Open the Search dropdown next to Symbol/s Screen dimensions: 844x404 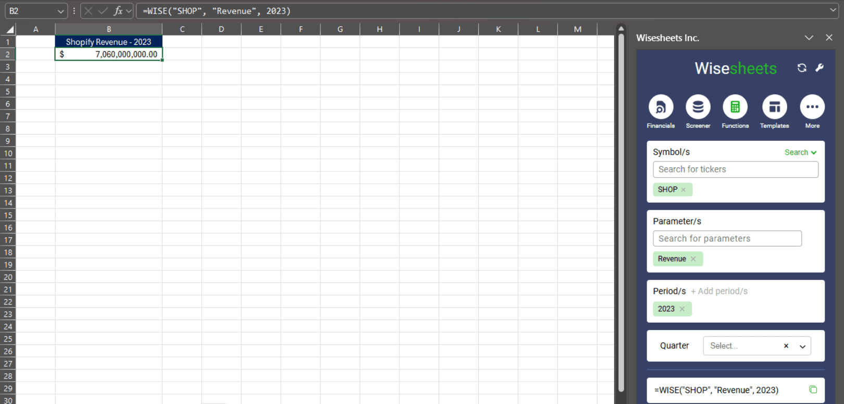800,152
